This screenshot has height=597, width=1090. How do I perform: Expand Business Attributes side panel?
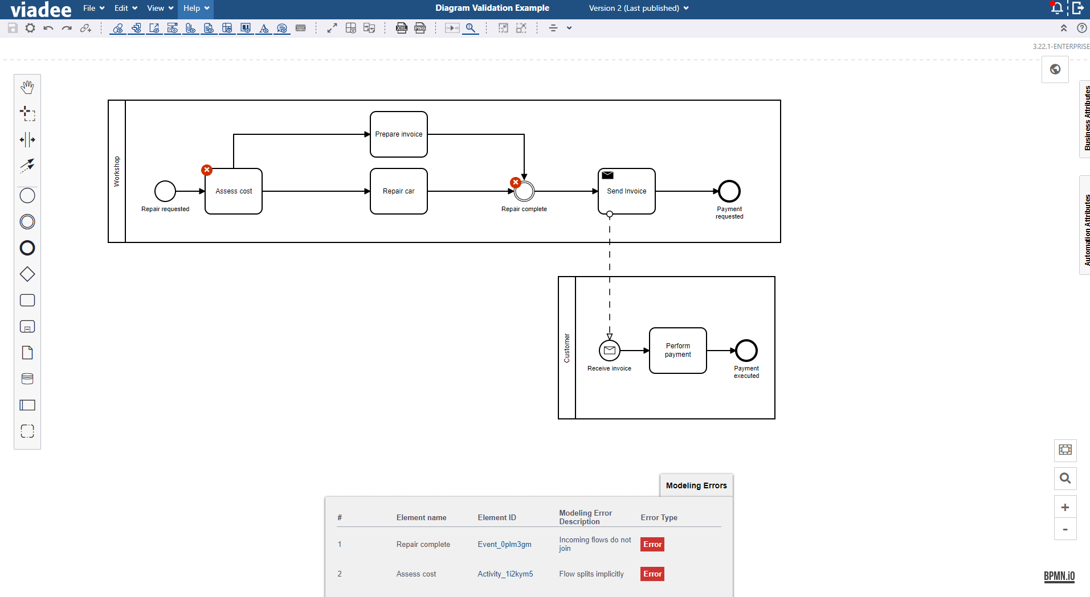[1085, 118]
